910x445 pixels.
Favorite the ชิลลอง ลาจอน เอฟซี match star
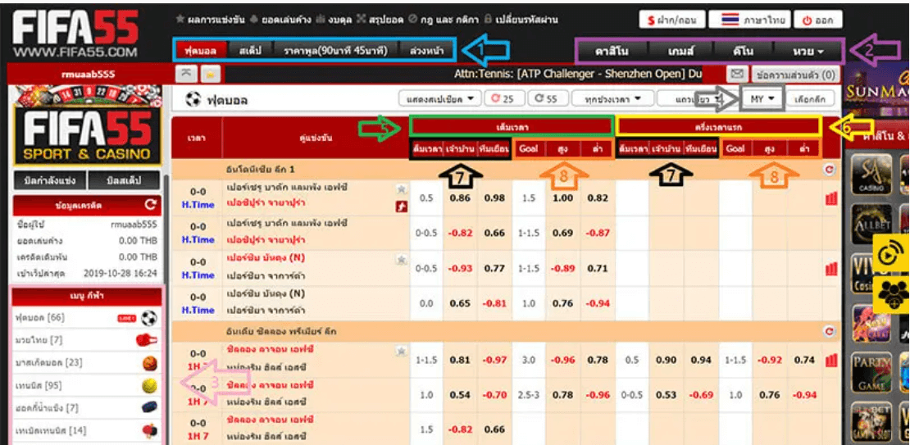pos(402,351)
